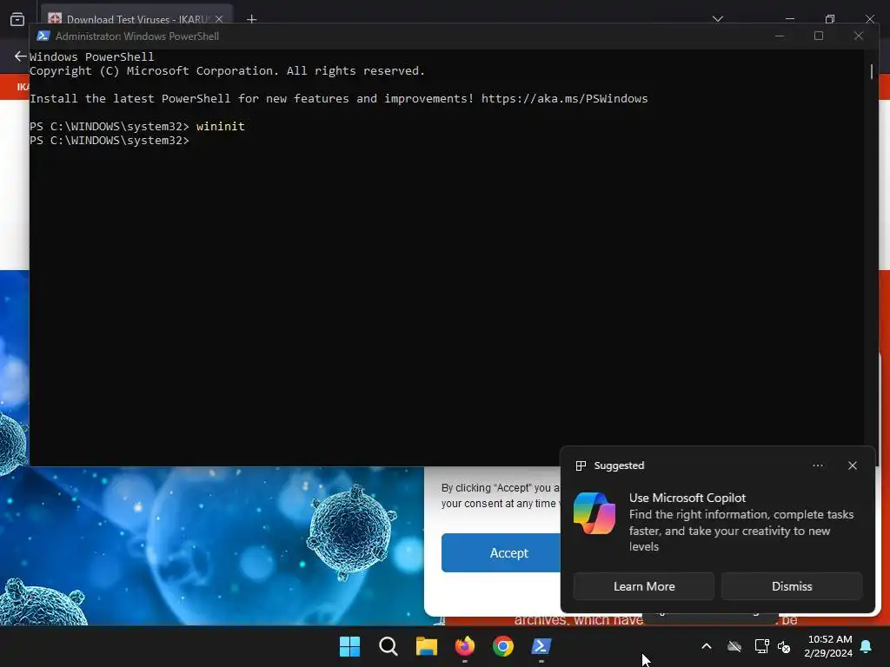Close the Administrator PowerShell window
The width and height of the screenshot is (890, 667).
coord(858,36)
